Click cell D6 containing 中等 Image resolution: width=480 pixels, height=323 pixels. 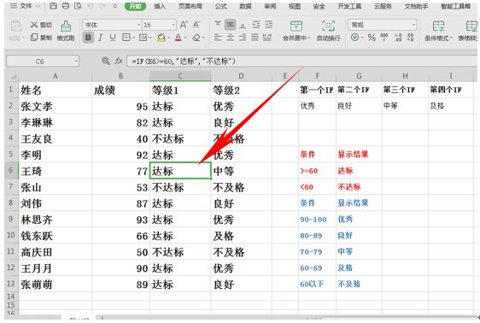241,171
